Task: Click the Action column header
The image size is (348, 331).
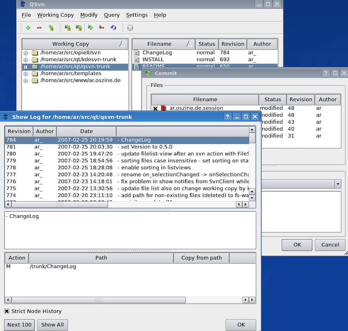Action: coord(17,258)
